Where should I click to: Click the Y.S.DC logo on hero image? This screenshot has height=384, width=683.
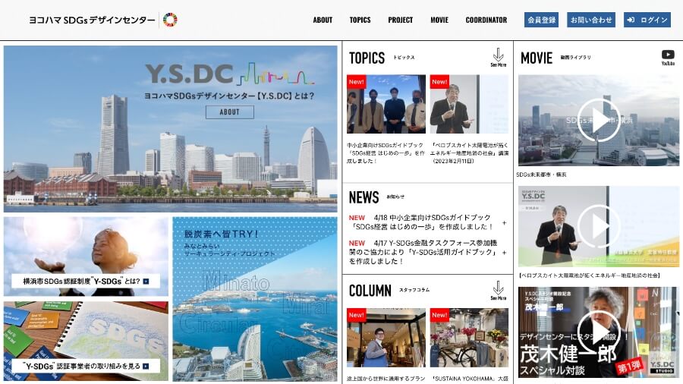229,74
